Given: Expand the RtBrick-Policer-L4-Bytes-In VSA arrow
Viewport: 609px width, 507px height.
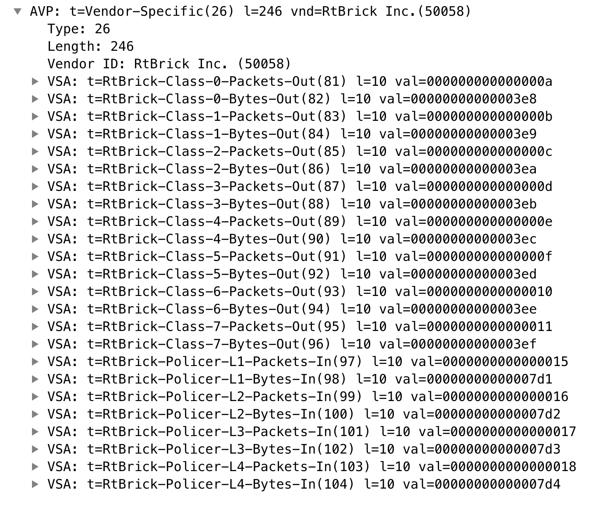Looking at the screenshot, I should [35, 484].
